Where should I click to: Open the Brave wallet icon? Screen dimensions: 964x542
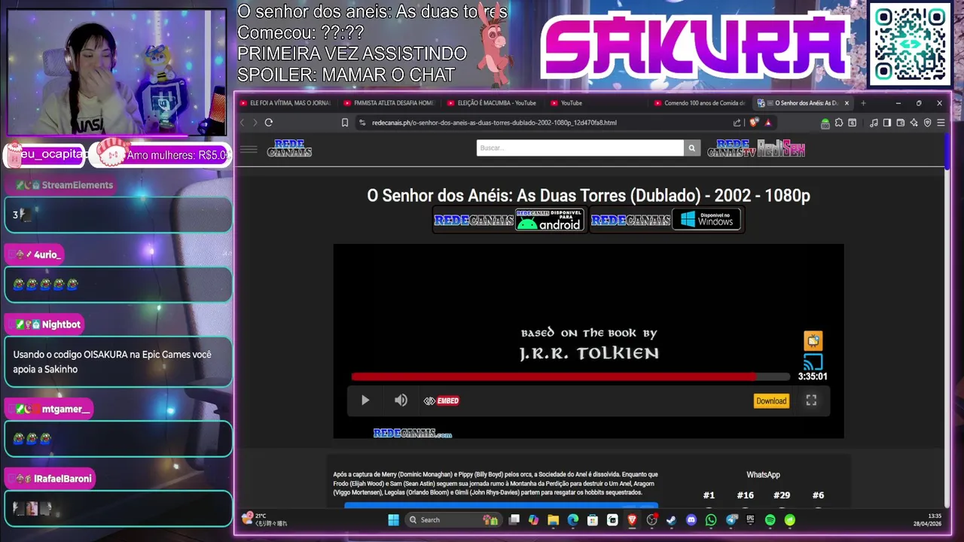(x=901, y=123)
